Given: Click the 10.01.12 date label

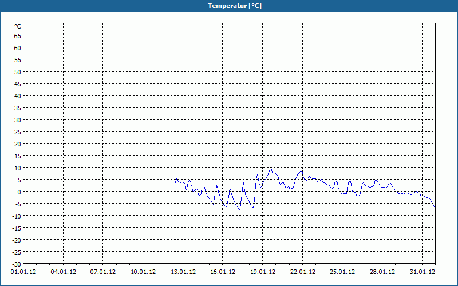Looking at the screenshot, I should pyautogui.click(x=143, y=272).
